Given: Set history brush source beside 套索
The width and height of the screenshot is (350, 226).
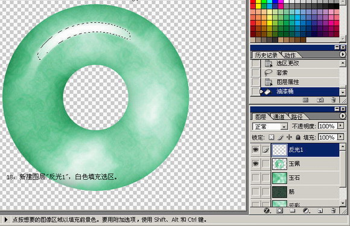Looking at the screenshot, I should point(256,73).
